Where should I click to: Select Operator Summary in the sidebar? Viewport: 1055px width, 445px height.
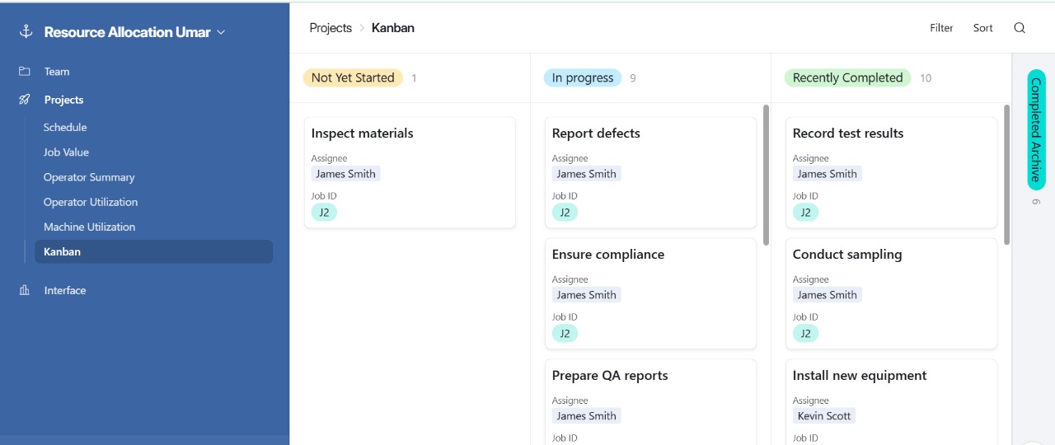pyautogui.click(x=89, y=177)
